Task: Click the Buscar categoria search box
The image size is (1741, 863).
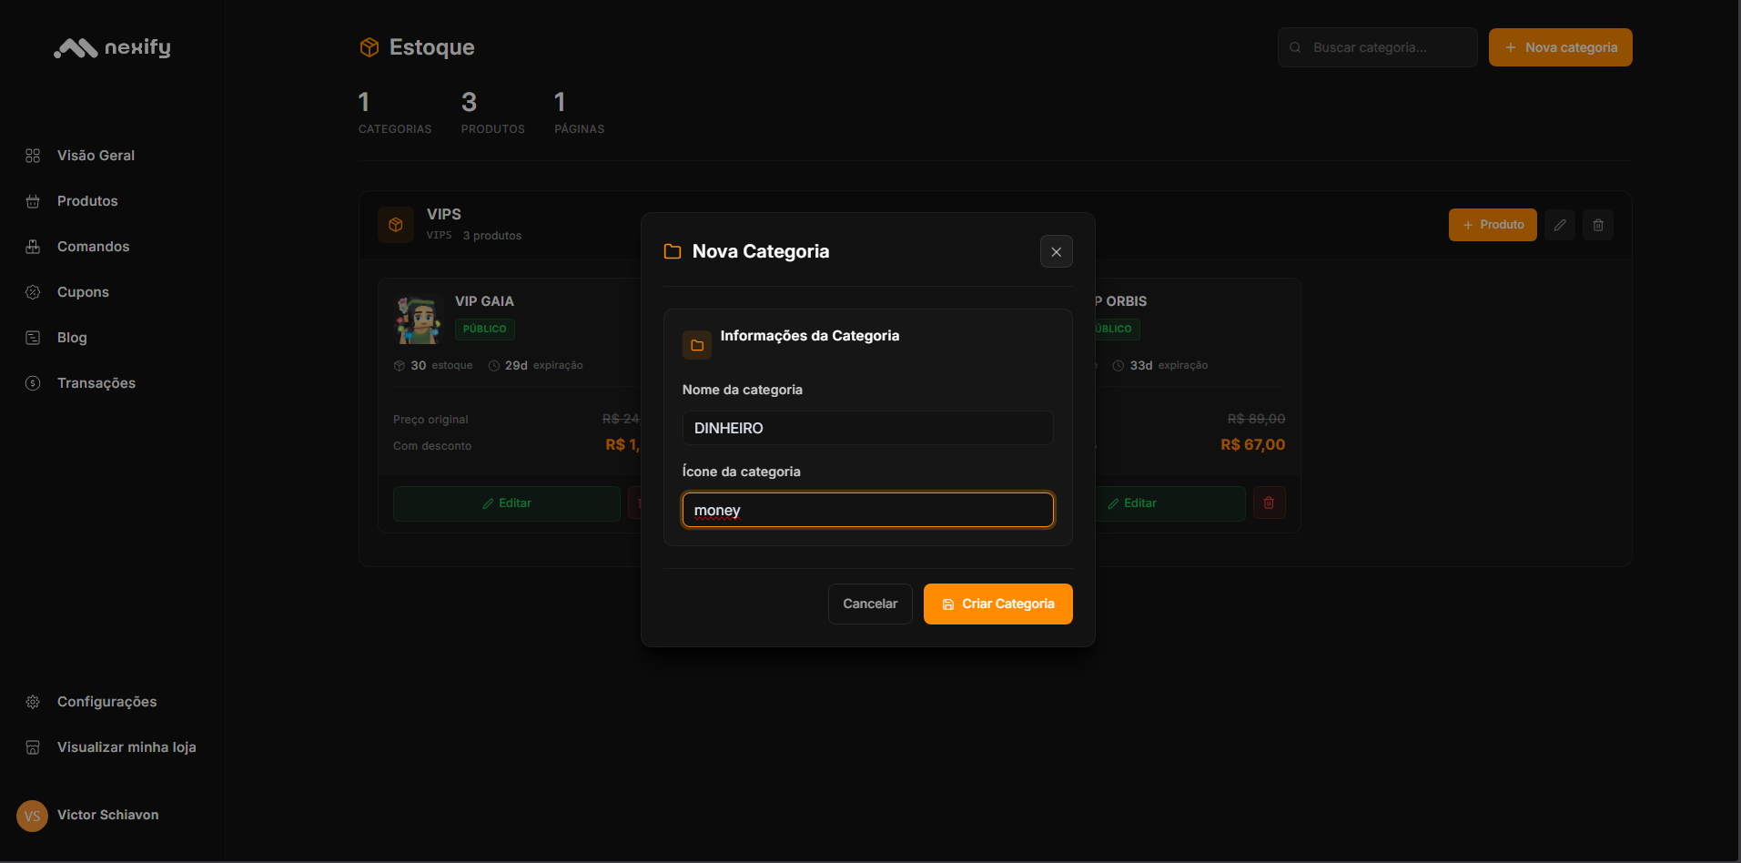Action: point(1378,47)
